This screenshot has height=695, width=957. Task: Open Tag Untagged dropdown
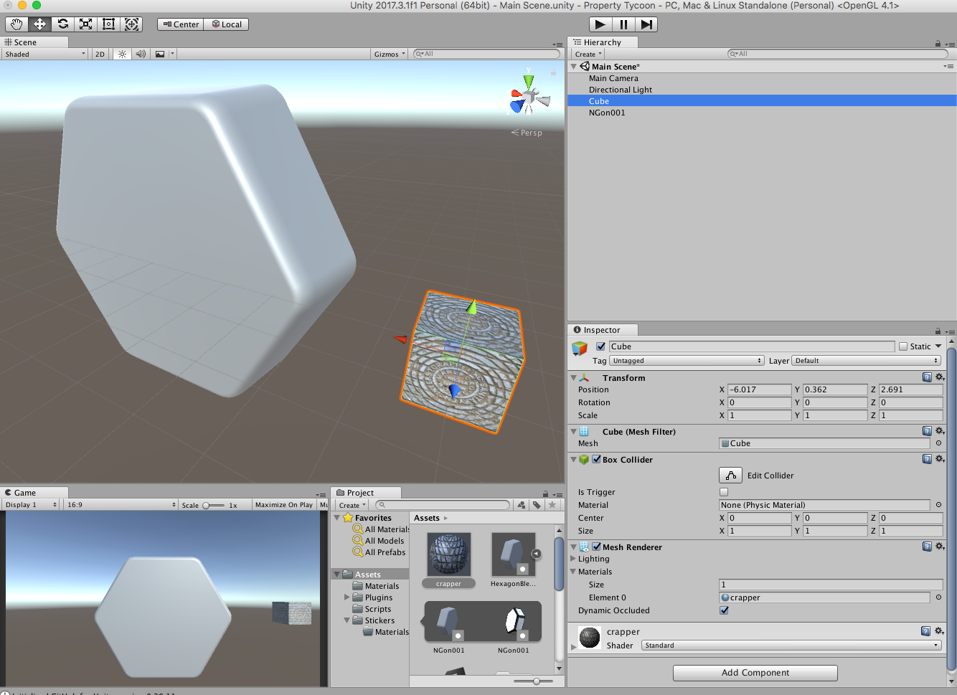[687, 361]
